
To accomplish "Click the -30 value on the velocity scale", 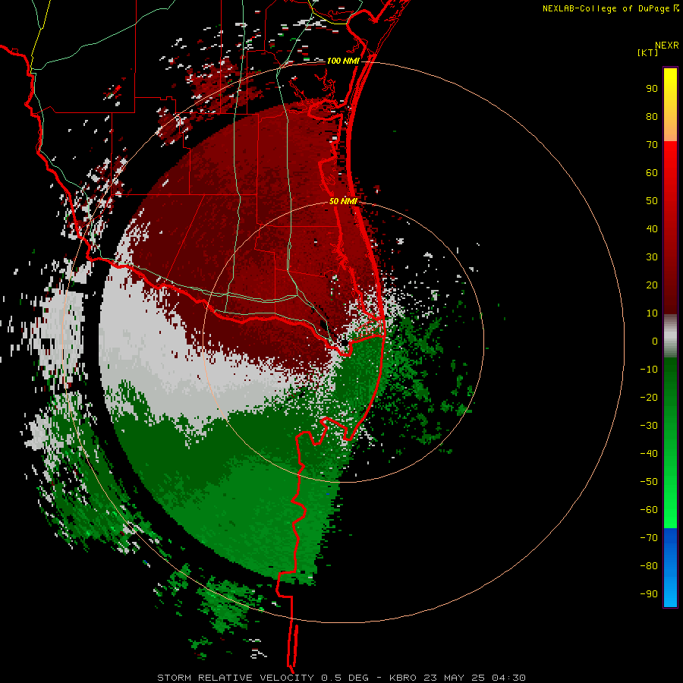I will point(649,426).
